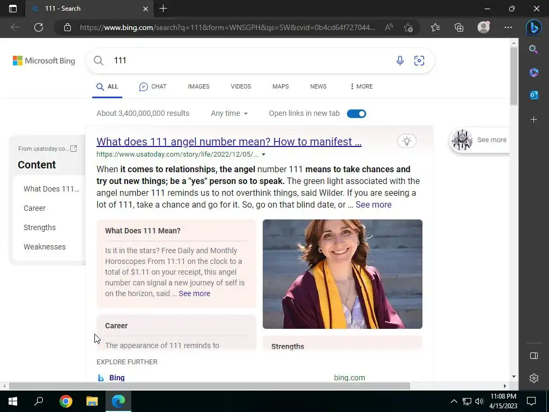Image resolution: width=549 pixels, height=412 pixels.
Task: Select the ALL results tab
Action: tap(107, 86)
